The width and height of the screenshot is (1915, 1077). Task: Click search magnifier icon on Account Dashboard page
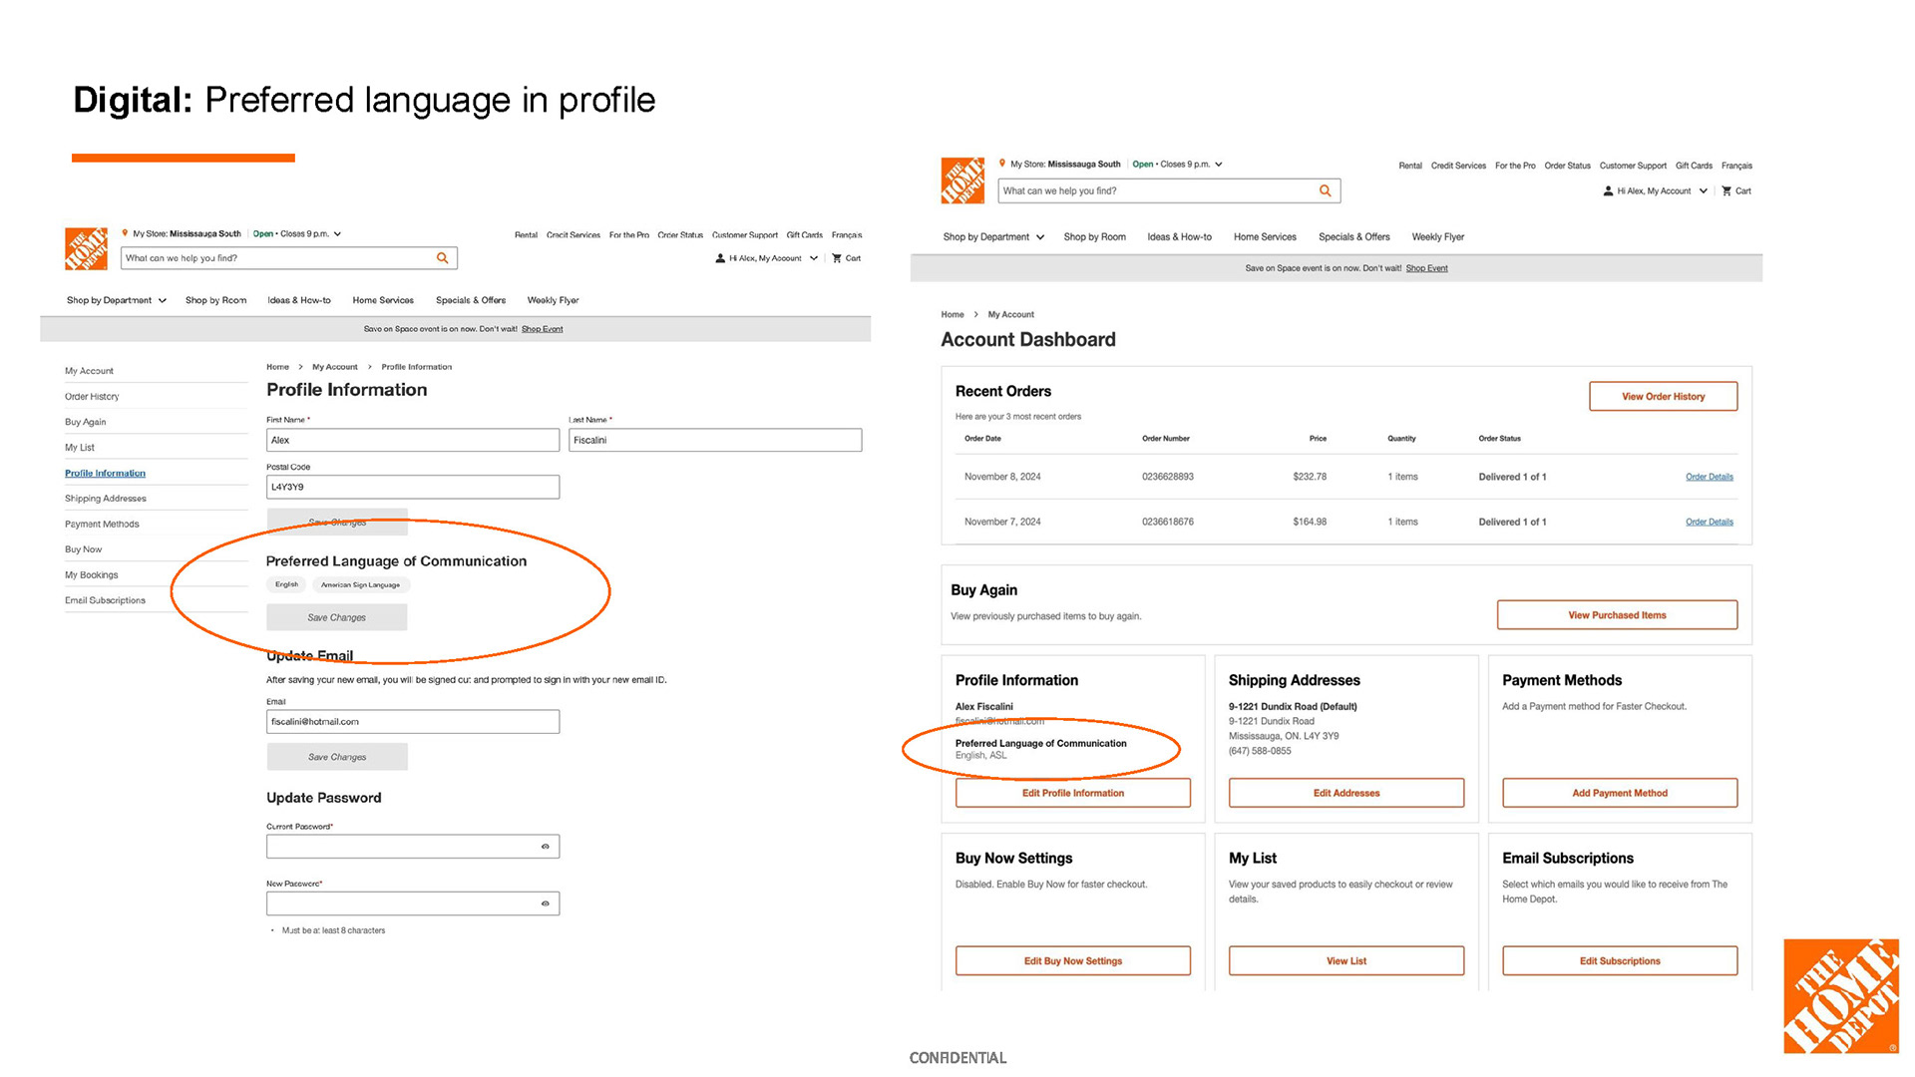[1326, 190]
